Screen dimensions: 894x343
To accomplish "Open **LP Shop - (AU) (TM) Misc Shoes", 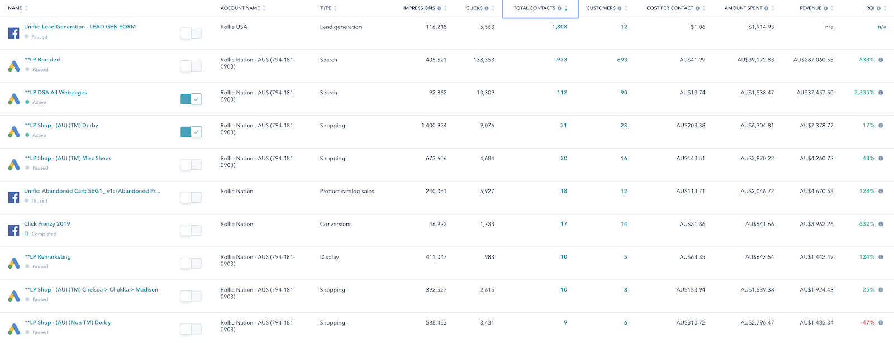I will [x=68, y=159].
